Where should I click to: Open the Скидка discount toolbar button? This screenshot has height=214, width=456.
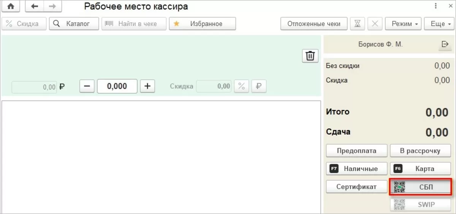24,24
